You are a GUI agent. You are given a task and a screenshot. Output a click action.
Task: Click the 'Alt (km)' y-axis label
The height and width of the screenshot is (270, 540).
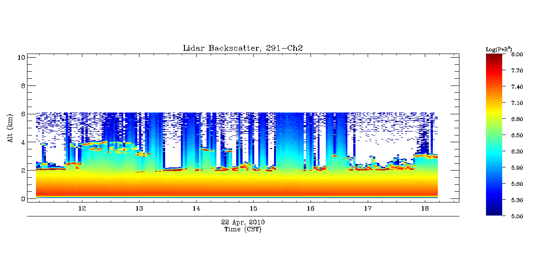click(10, 128)
